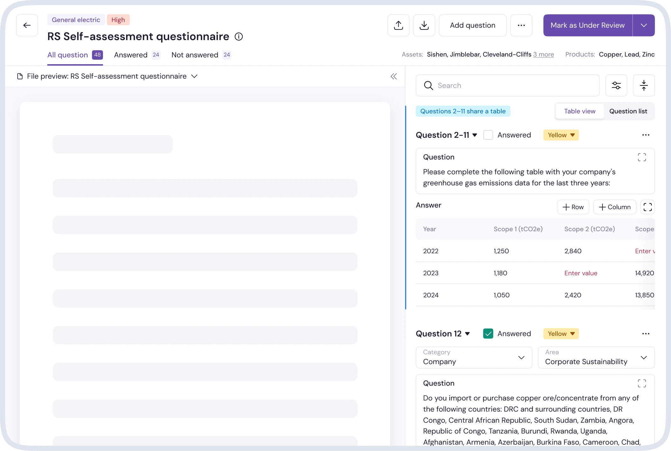This screenshot has width=671, height=451.
Task: Expand the Question text box of 2–11
Action: coord(642,157)
